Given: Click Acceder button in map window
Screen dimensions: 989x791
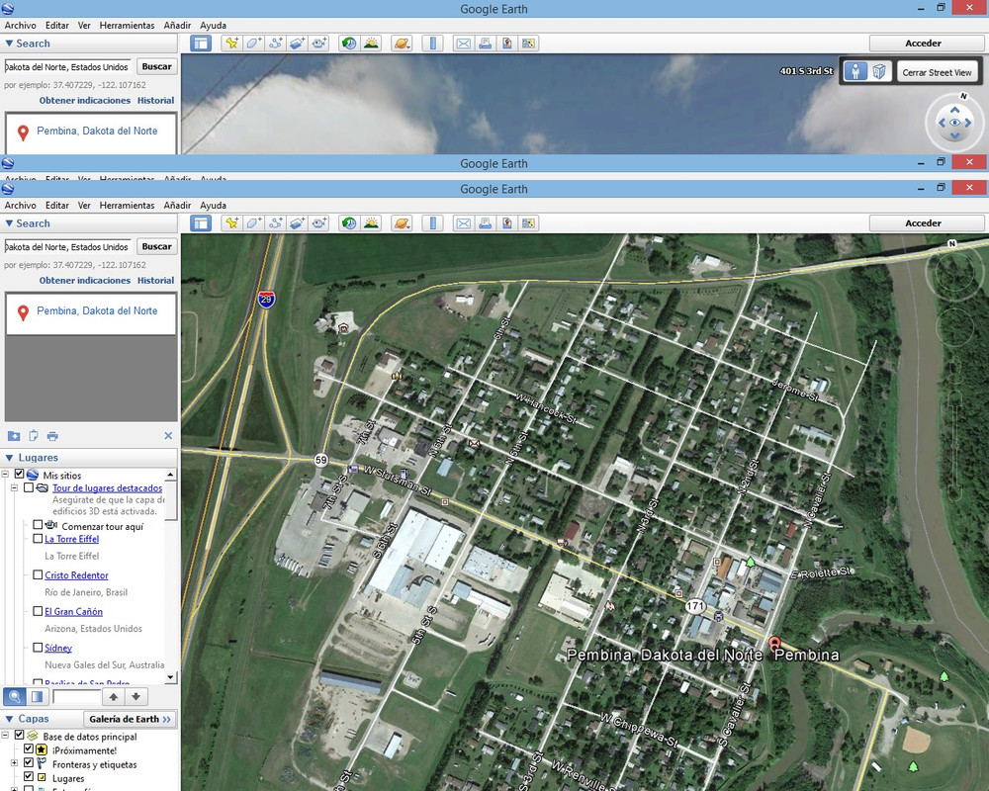Looking at the screenshot, I should (923, 223).
